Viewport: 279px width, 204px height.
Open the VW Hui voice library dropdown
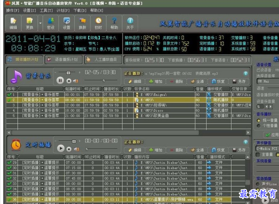(268, 81)
